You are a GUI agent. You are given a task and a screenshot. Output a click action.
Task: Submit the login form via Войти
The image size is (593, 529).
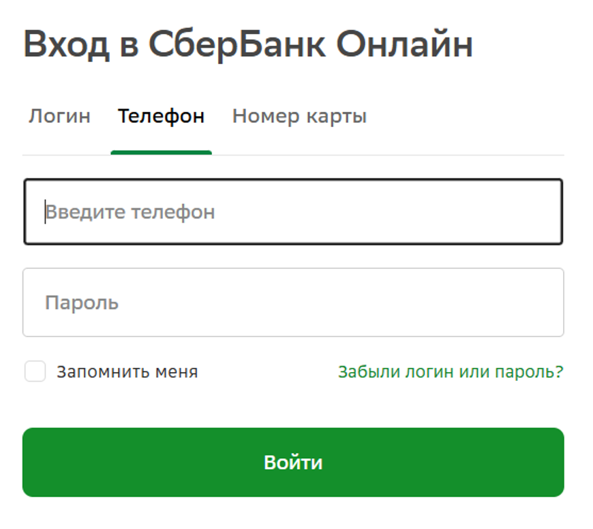[x=293, y=461]
